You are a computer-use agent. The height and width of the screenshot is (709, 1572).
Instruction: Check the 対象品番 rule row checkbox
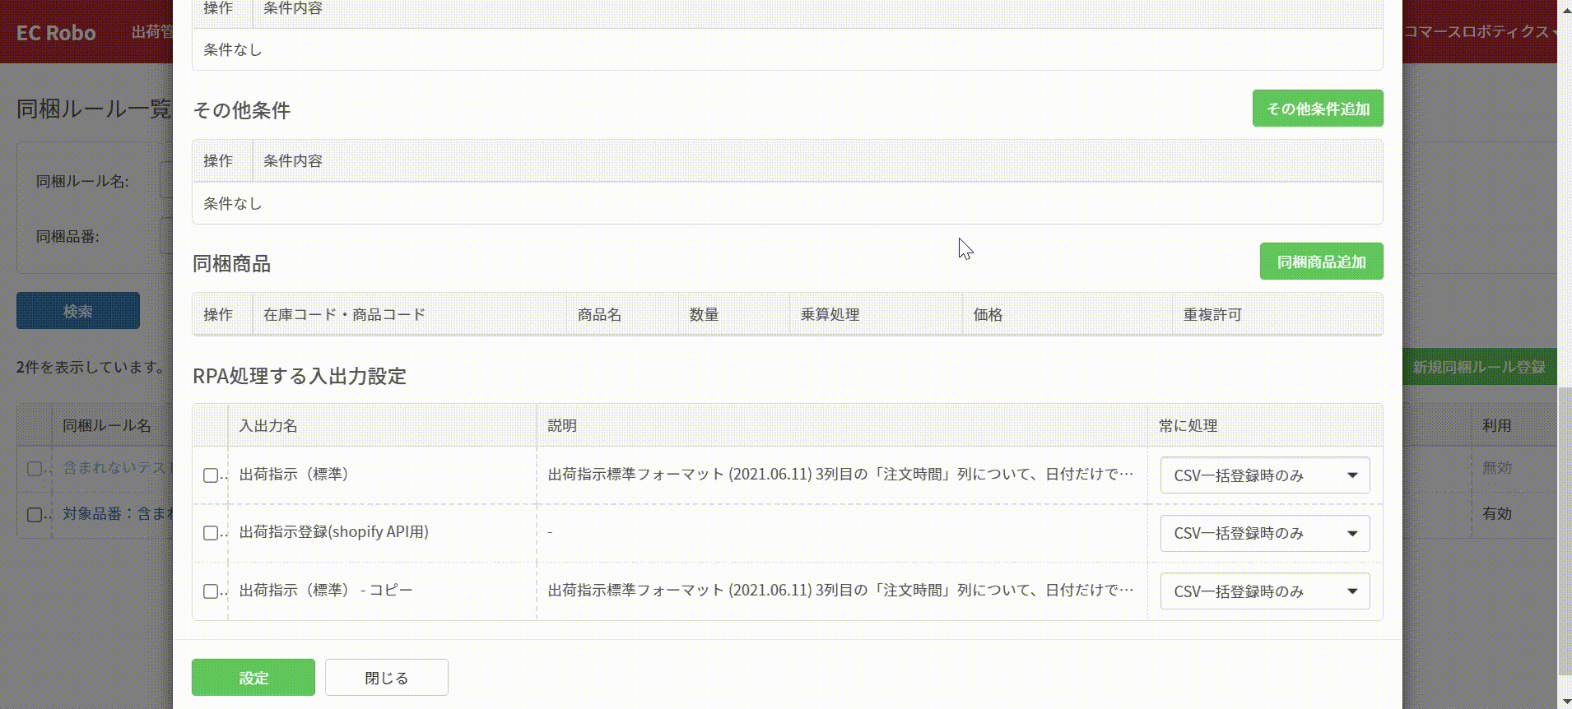pyautogui.click(x=35, y=514)
